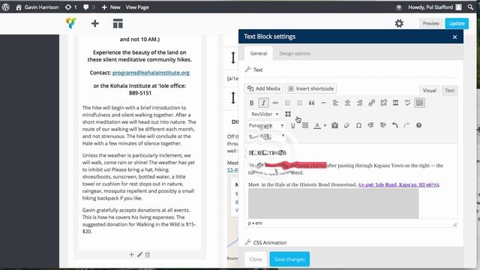Open the special character omega picker
Viewport: 480px width, 270px height.
[x=358, y=125]
